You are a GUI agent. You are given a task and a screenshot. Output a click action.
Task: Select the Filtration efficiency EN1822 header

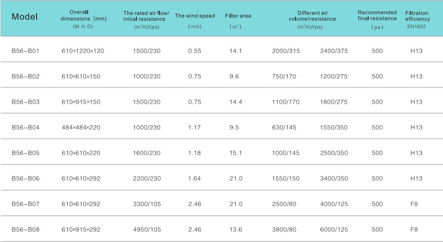[417, 19]
